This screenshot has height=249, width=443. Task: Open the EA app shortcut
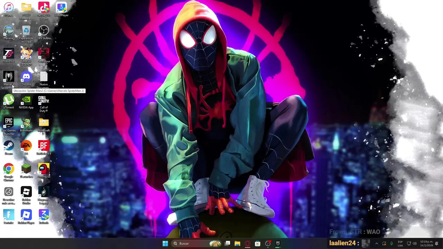tap(26, 148)
